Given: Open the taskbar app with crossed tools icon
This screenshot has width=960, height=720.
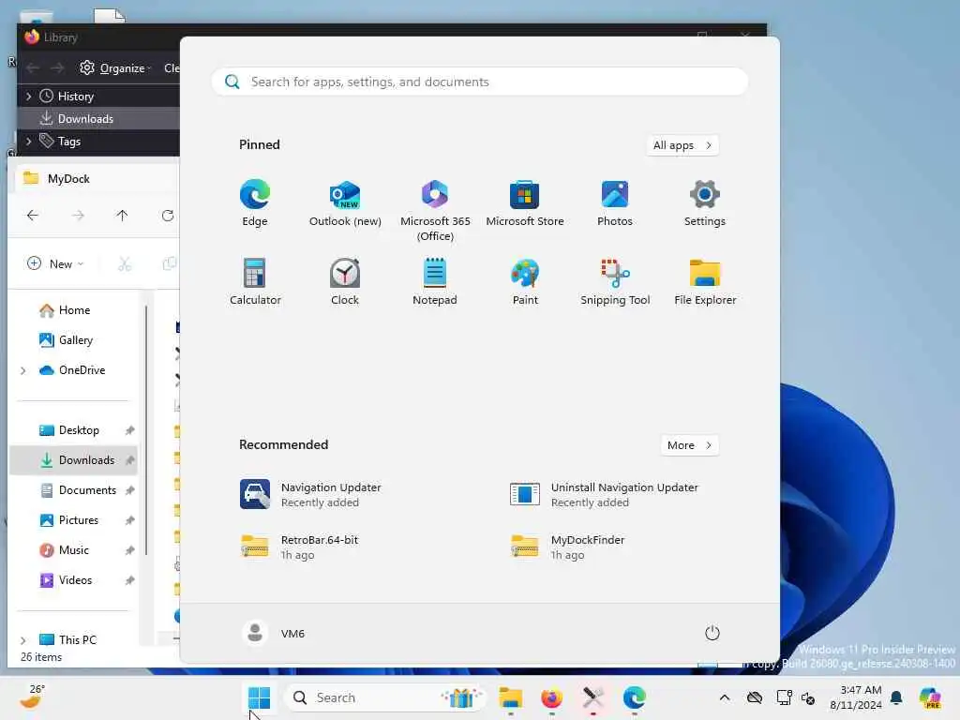Looking at the screenshot, I should (592, 697).
